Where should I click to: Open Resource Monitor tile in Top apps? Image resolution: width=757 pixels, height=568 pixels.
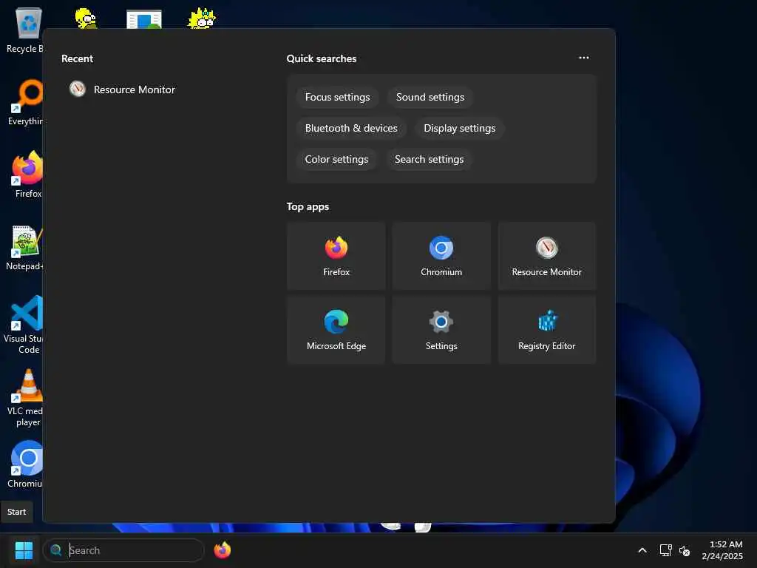click(546, 256)
